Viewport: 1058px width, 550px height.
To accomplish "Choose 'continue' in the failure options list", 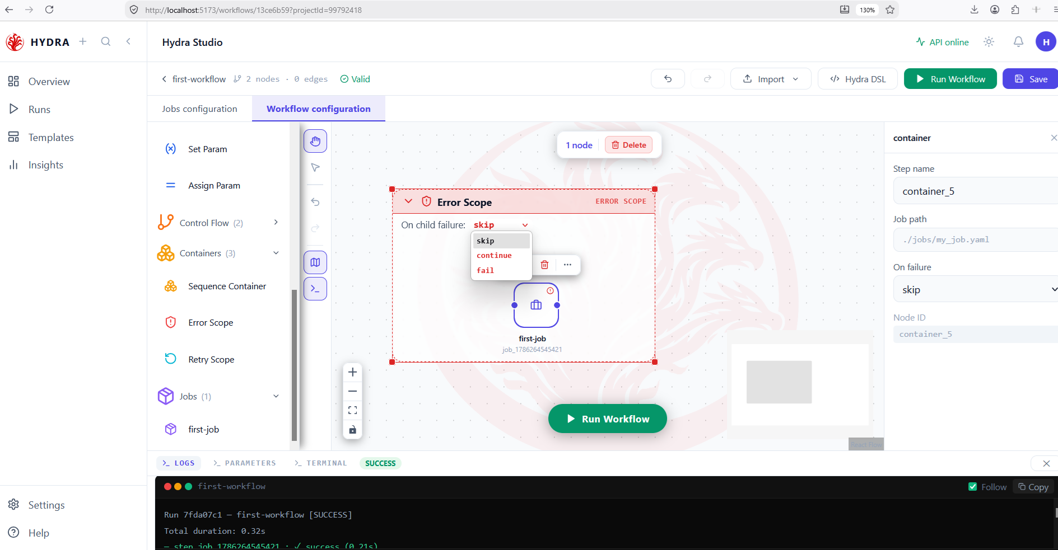I will (501, 256).
